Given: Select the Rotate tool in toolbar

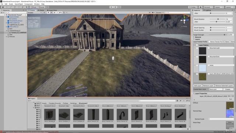Looking at the screenshot, I should [x=11, y=7].
